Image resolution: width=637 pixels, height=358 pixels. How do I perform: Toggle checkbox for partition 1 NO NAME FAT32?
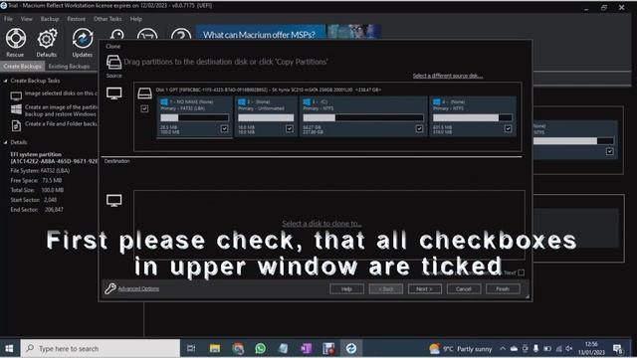coord(224,128)
